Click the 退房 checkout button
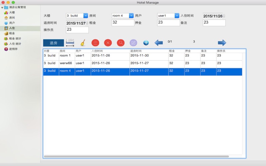The height and width of the screenshot is (166, 266). coord(53,43)
